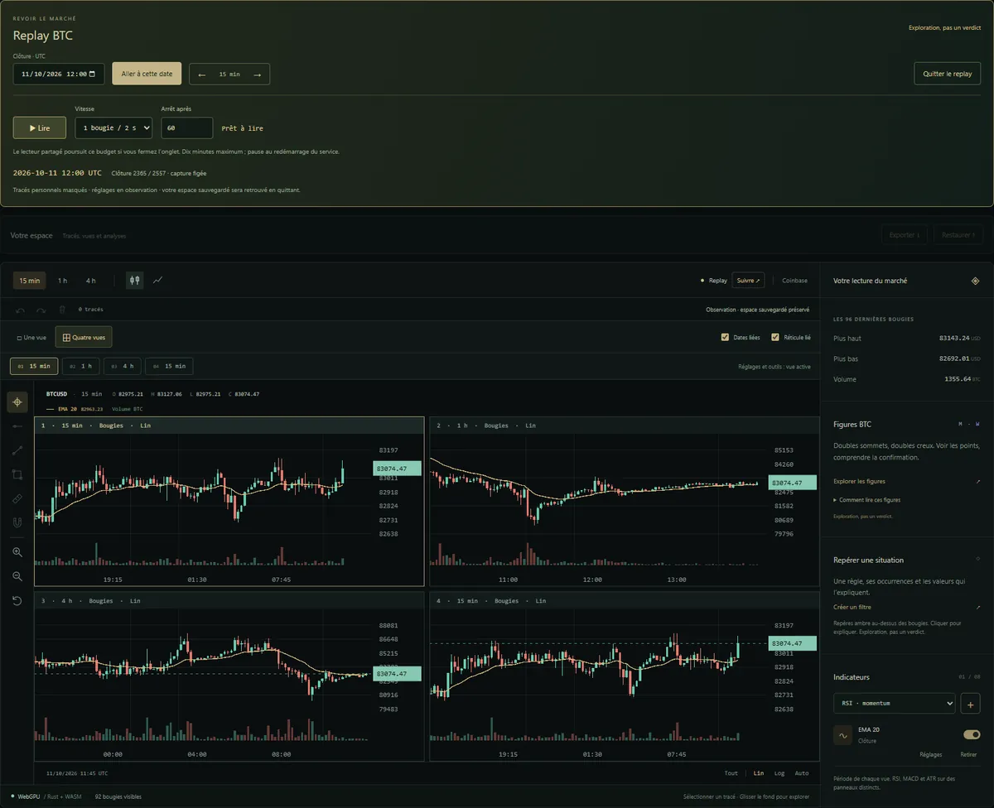Click the Suivre button
This screenshot has width=994, height=808.
[748, 281]
